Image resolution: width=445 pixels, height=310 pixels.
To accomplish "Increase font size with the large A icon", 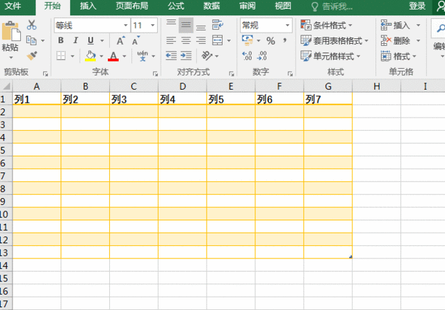I will (120, 40).
